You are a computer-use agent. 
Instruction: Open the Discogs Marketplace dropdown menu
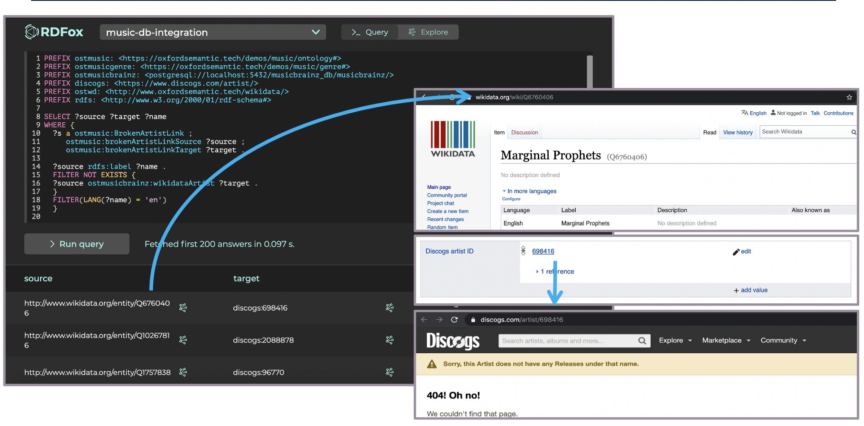click(x=726, y=340)
